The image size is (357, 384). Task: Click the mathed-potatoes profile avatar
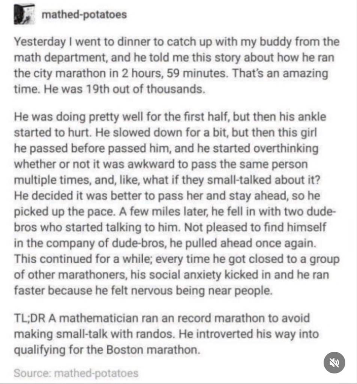click(24, 15)
